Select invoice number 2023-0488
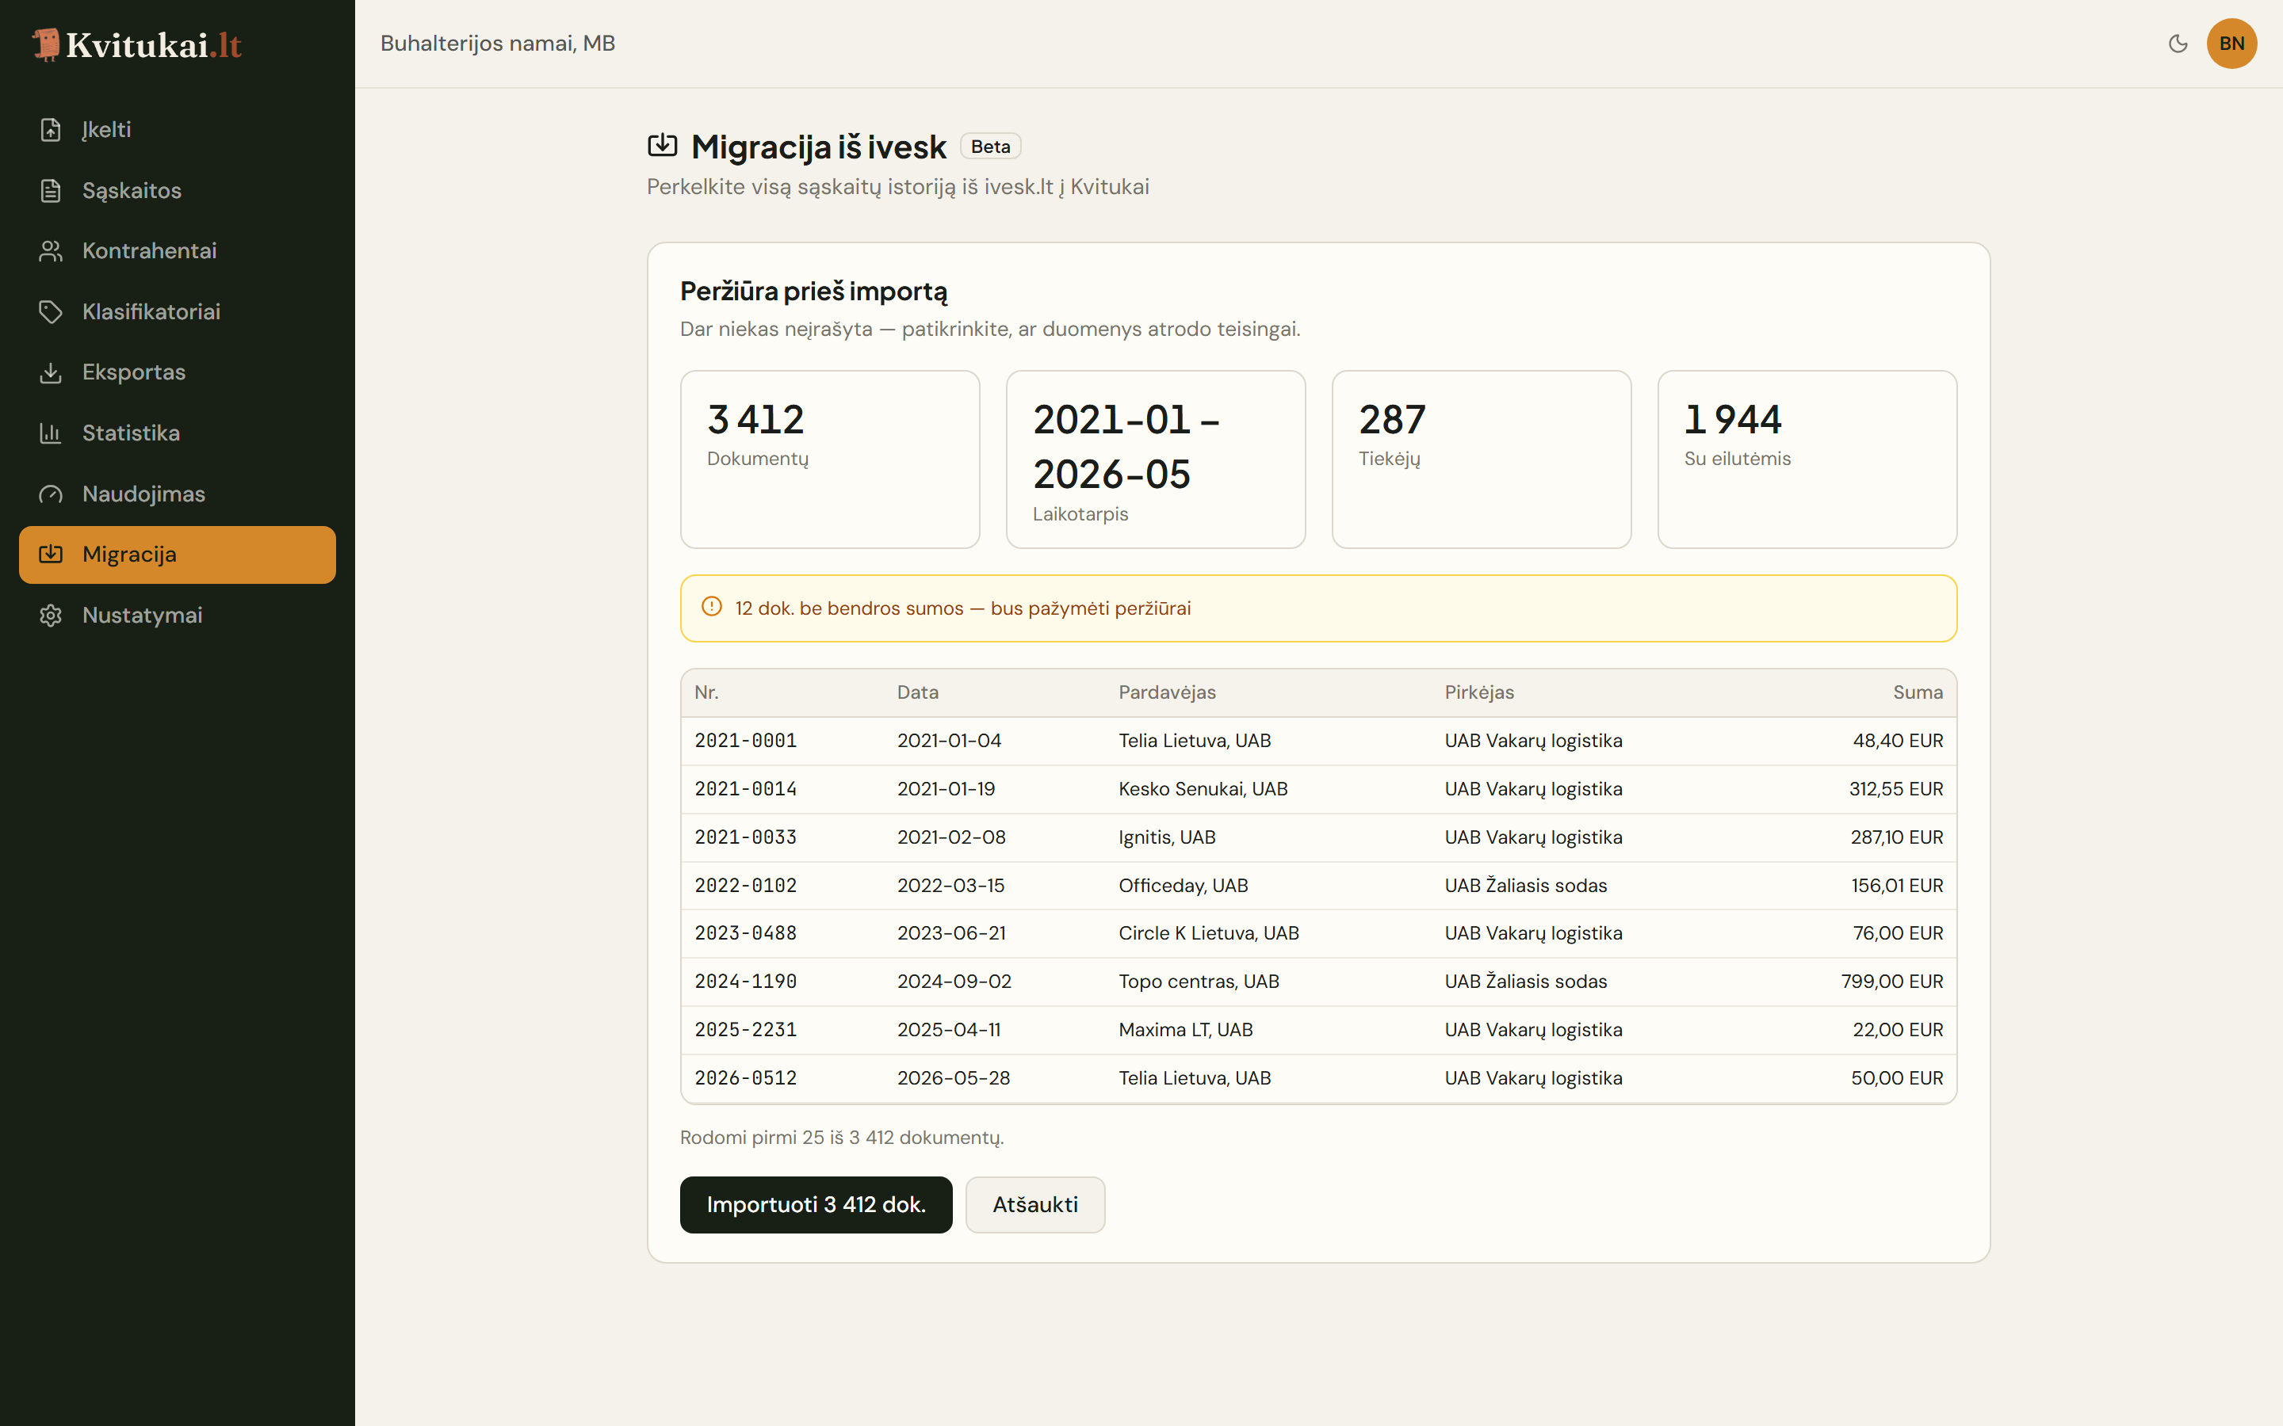 (745, 932)
